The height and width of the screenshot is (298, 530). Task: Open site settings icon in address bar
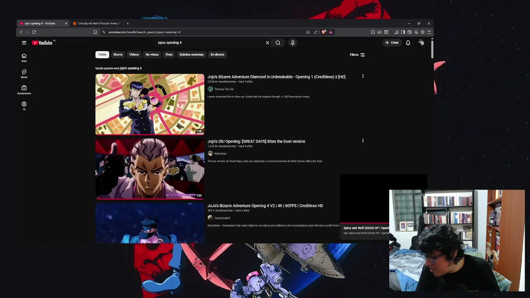[104, 32]
